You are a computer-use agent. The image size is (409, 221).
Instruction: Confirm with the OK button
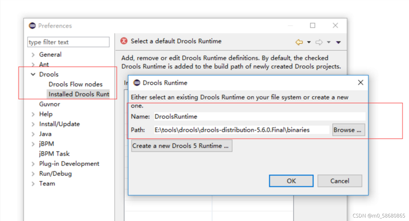(291, 181)
